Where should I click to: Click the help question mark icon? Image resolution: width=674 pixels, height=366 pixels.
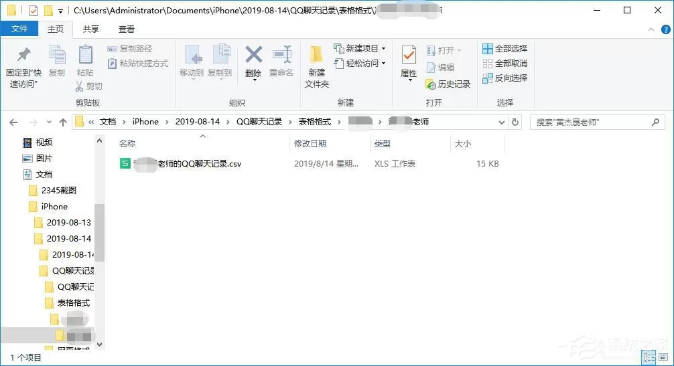pos(665,29)
